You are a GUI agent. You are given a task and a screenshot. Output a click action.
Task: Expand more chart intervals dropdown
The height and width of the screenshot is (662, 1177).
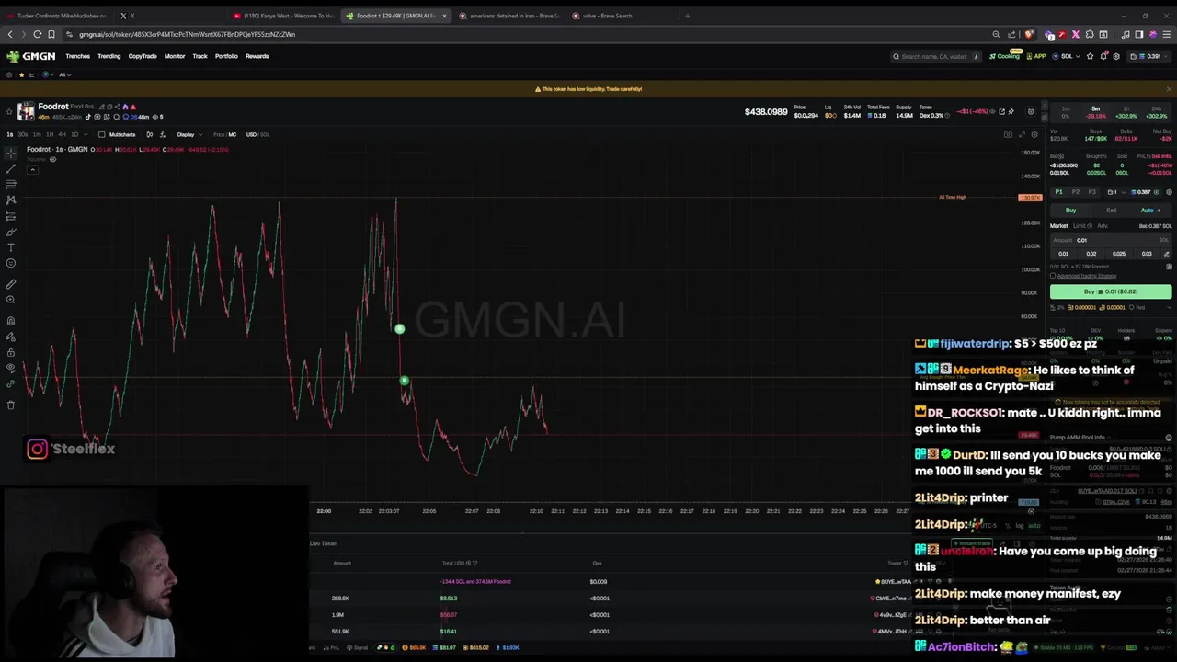(x=85, y=135)
